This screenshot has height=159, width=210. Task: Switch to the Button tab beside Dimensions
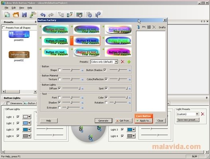pyautogui.click(x=30, y=103)
